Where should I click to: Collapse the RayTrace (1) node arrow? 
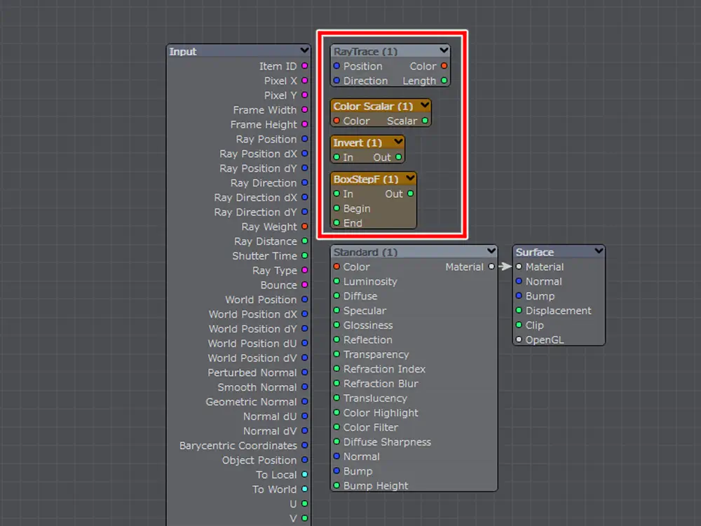click(443, 50)
